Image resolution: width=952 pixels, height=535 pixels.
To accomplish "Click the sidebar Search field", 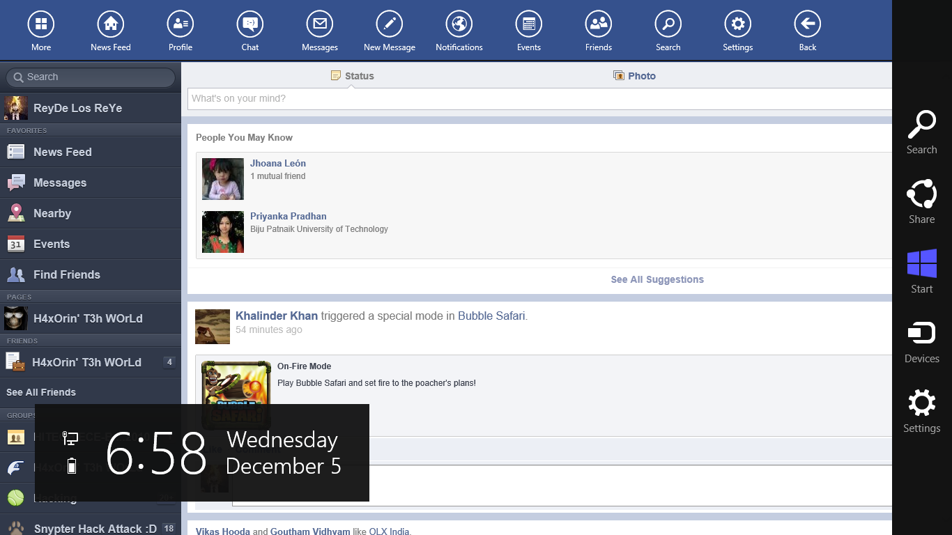I will tap(91, 77).
